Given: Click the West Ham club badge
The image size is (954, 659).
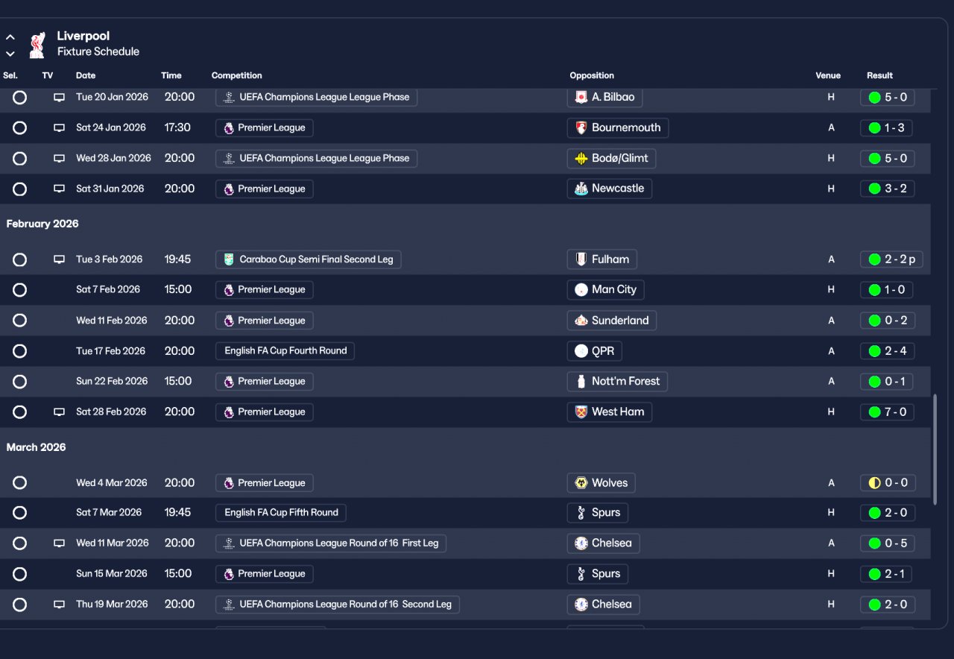Looking at the screenshot, I should tap(581, 412).
